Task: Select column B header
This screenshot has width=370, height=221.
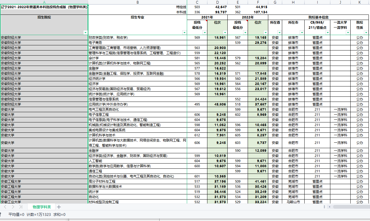Action: (x=137, y=2)
